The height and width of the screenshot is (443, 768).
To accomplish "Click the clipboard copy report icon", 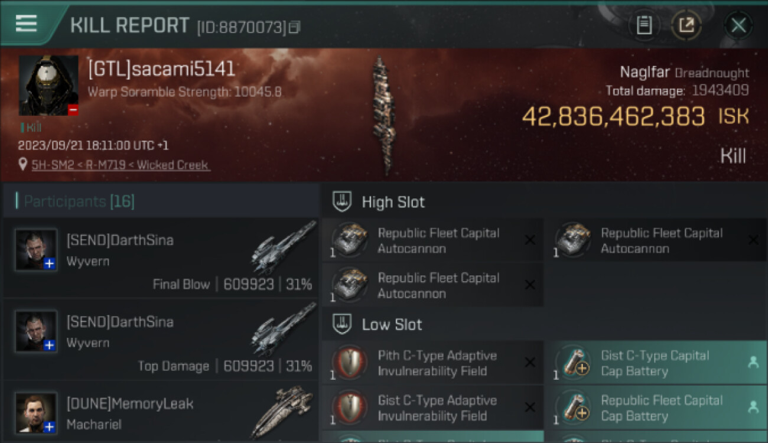I will (x=644, y=25).
